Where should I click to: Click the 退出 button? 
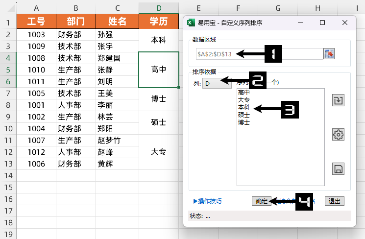coord(335,201)
